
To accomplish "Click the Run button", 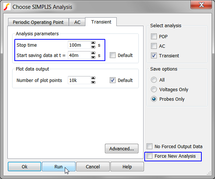I will click(59, 167).
